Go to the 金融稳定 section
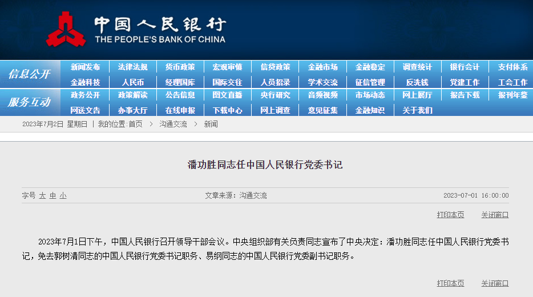Viewport: 533px width, 297px height. pos(370,67)
